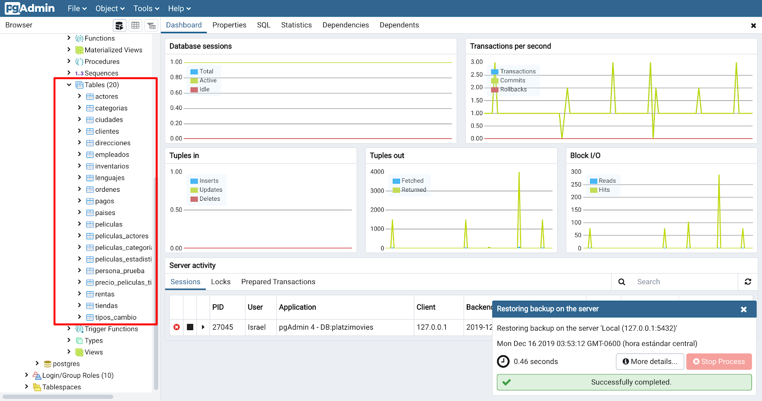This screenshot has height=401, width=762.
Task: Close the Dashboard panel with the X
Action: click(753, 26)
